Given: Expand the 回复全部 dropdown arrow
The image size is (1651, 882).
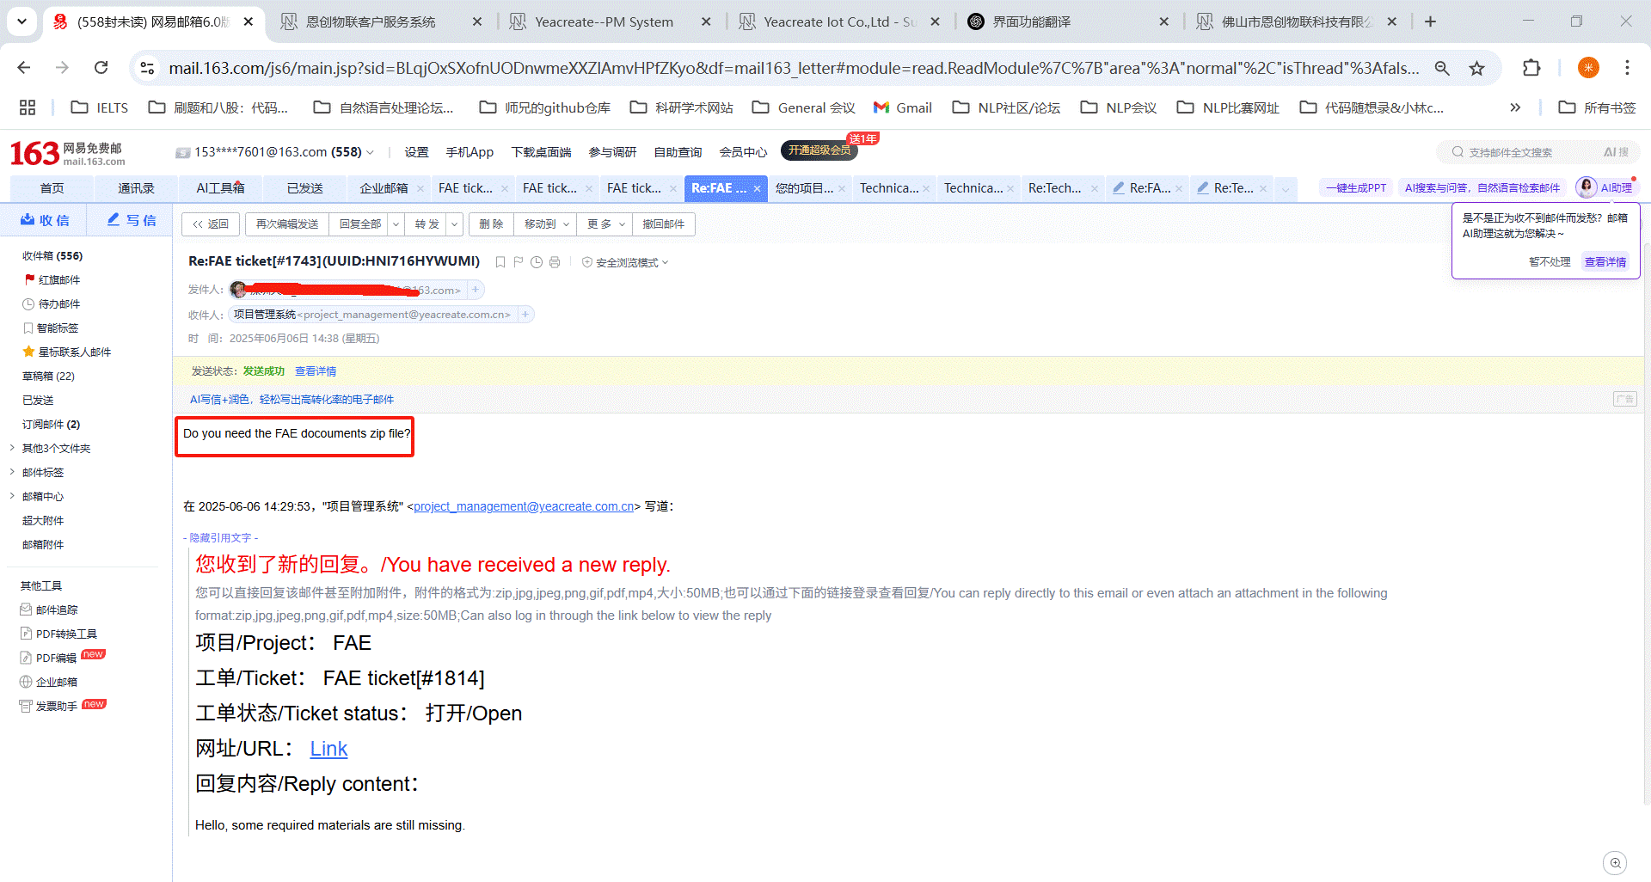Looking at the screenshot, I should tap(396, 224).
